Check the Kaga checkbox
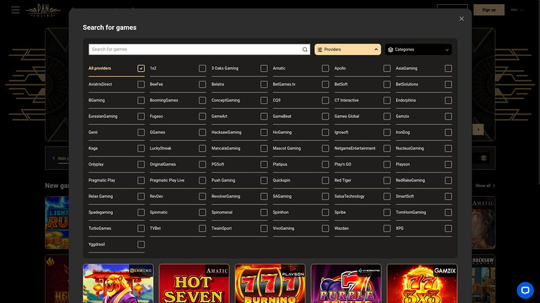 (141, 148)
